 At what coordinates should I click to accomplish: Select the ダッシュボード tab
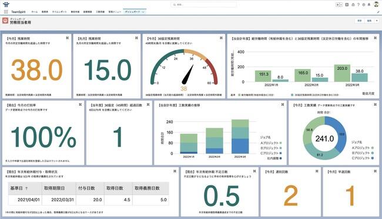133,12
